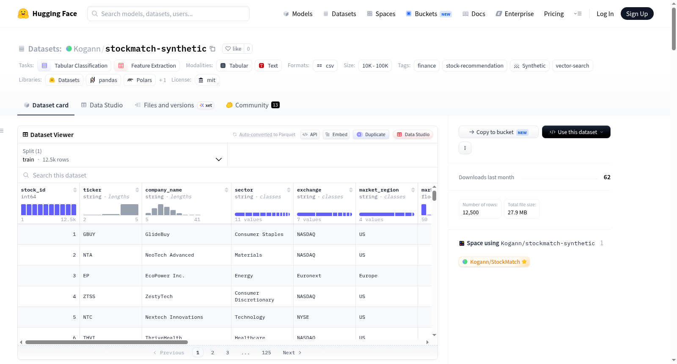Expand the train split dropdown
The width and height of the screenshot is (677, 364).
pos(122,155)
